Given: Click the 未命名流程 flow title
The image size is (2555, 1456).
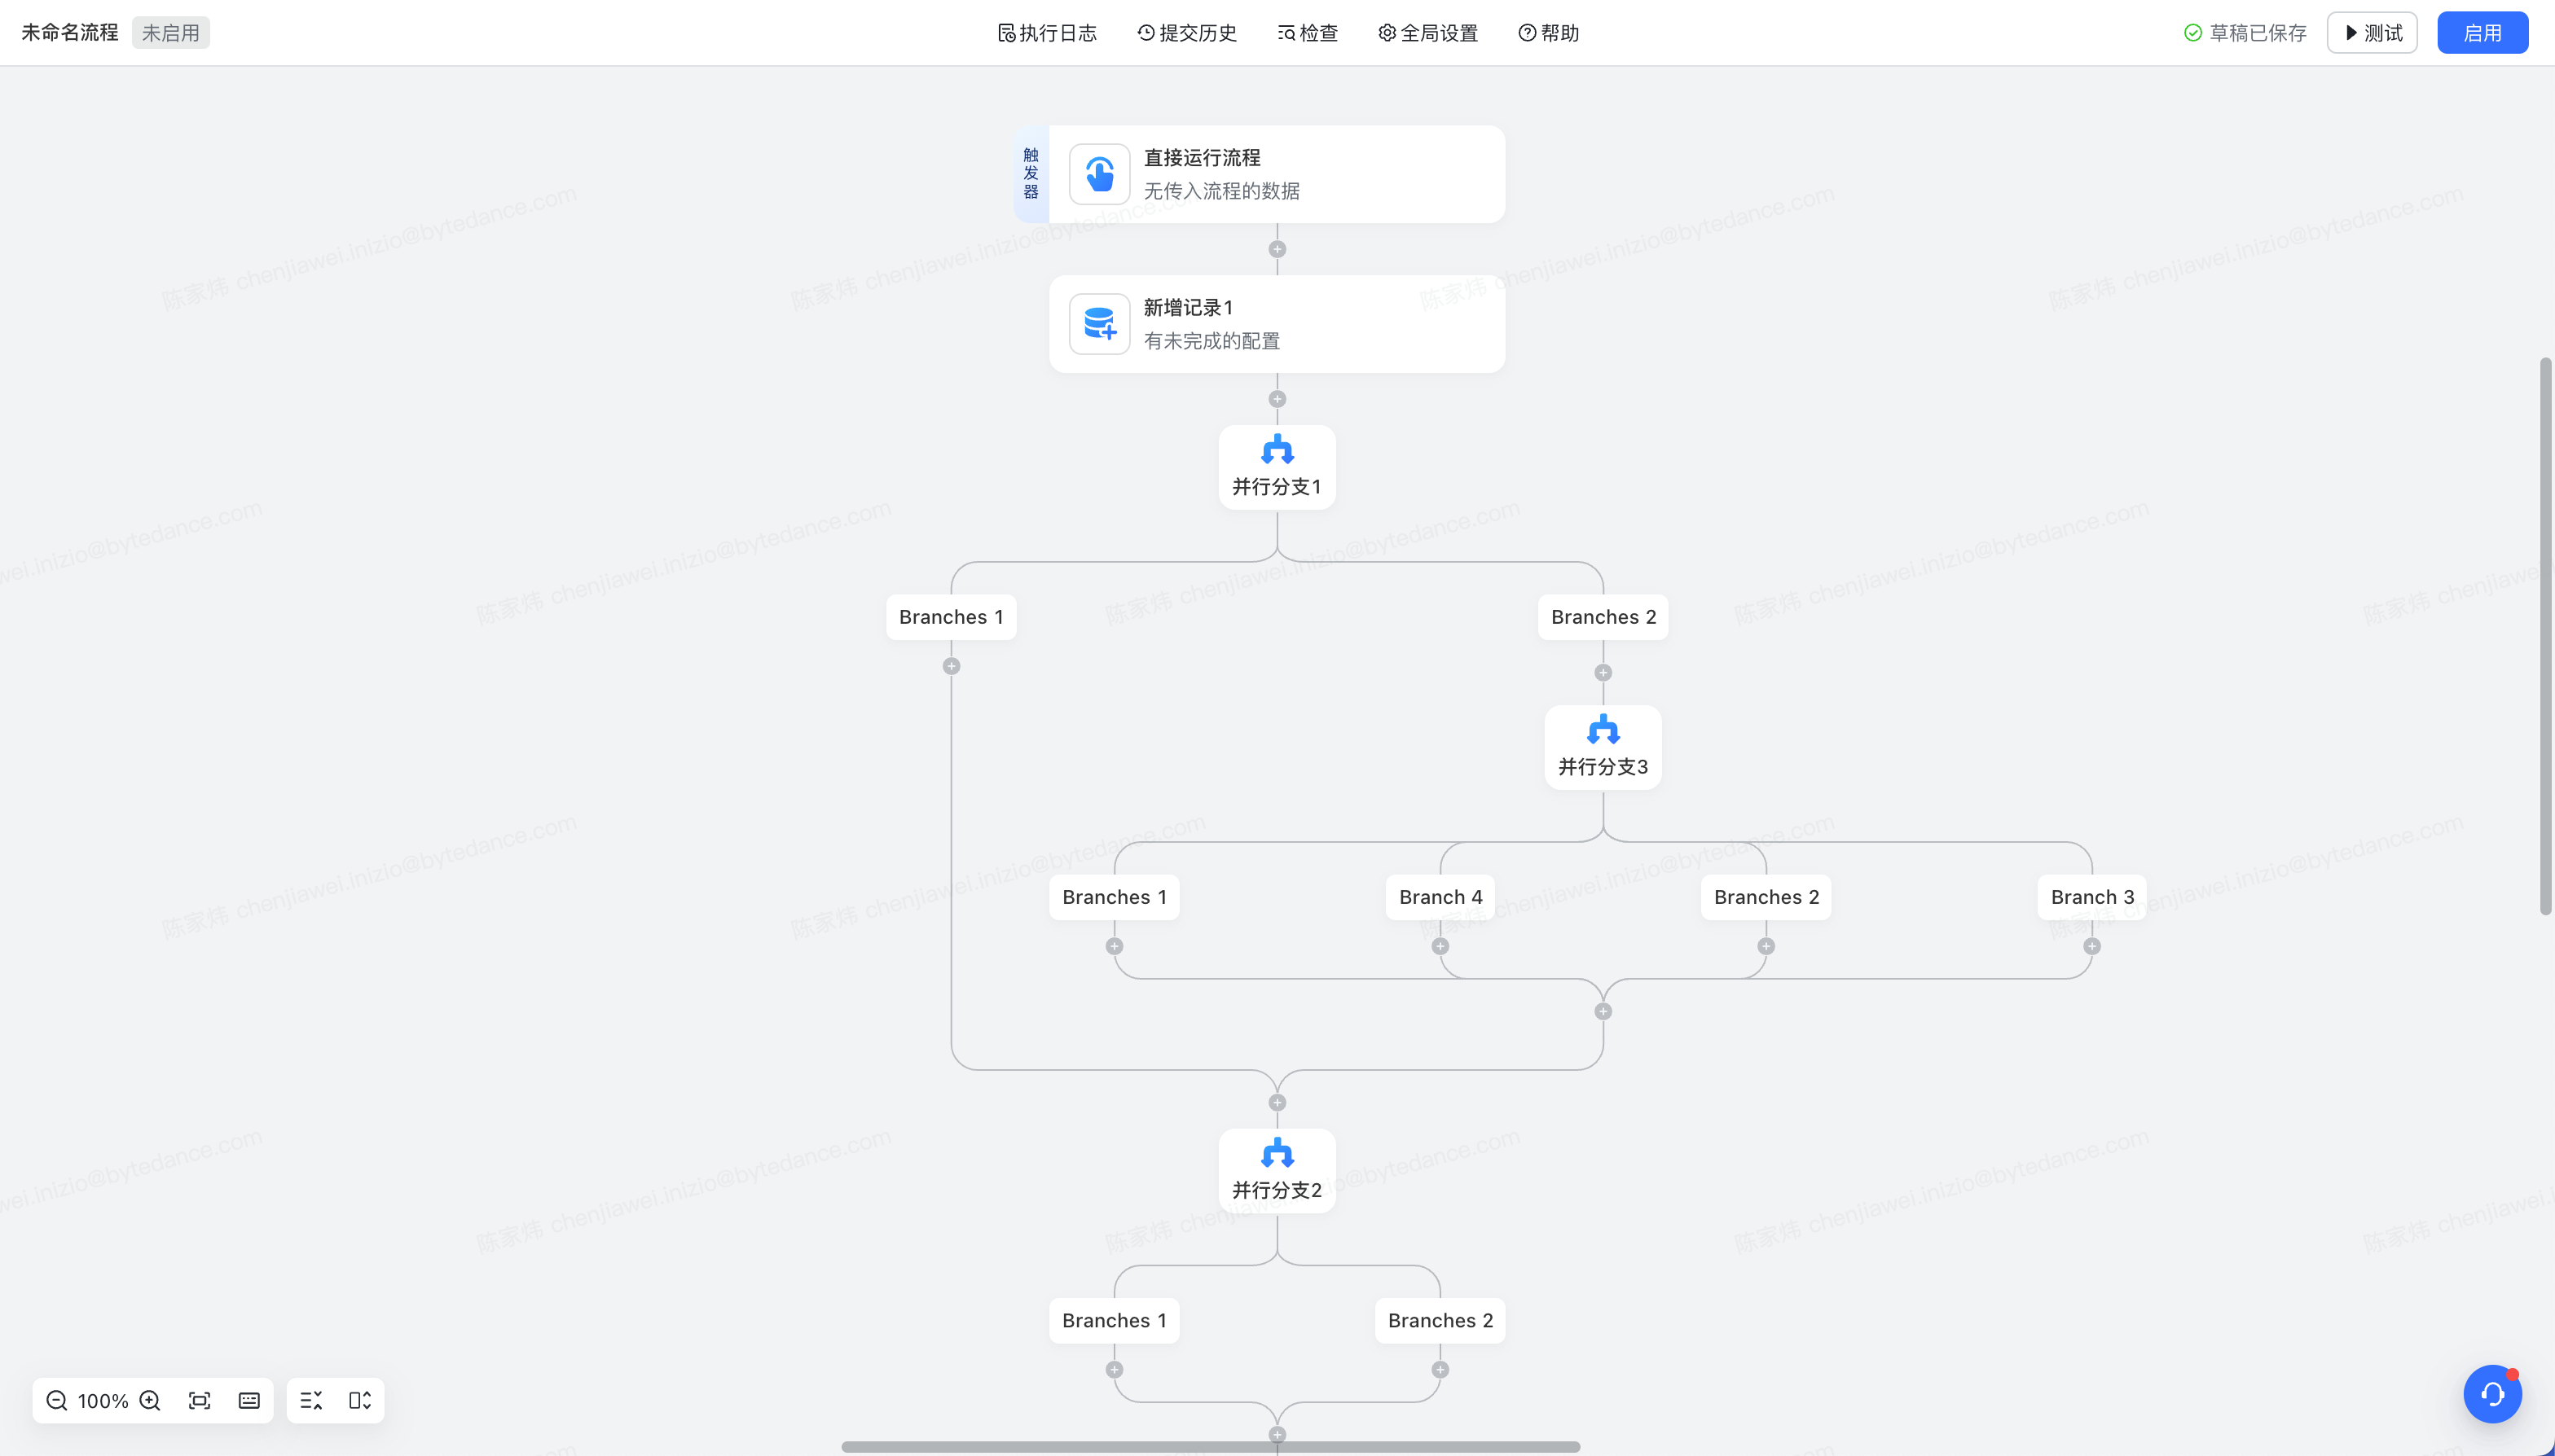Looking at the screenshot, I should 70,33.
